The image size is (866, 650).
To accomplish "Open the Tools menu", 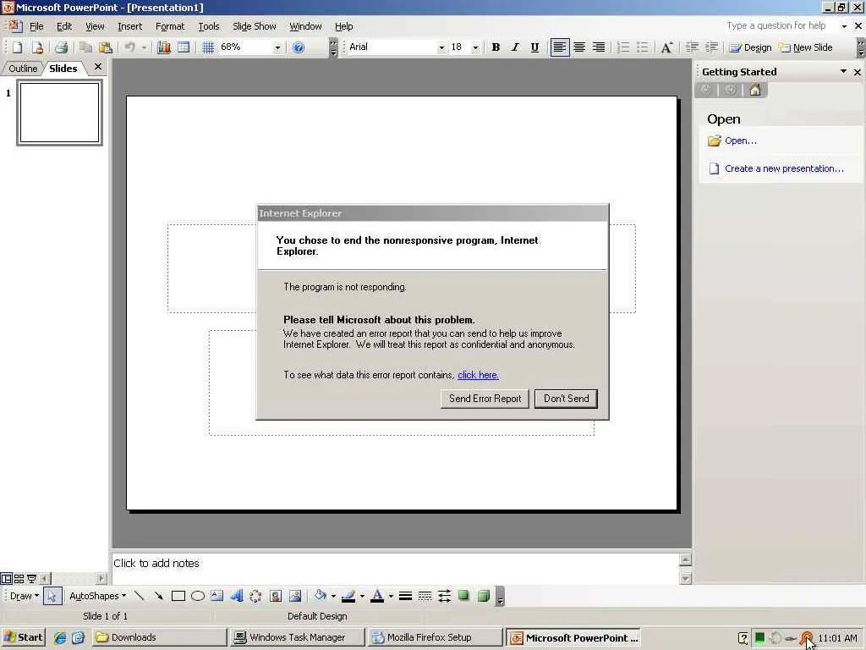I will [209, 26].
